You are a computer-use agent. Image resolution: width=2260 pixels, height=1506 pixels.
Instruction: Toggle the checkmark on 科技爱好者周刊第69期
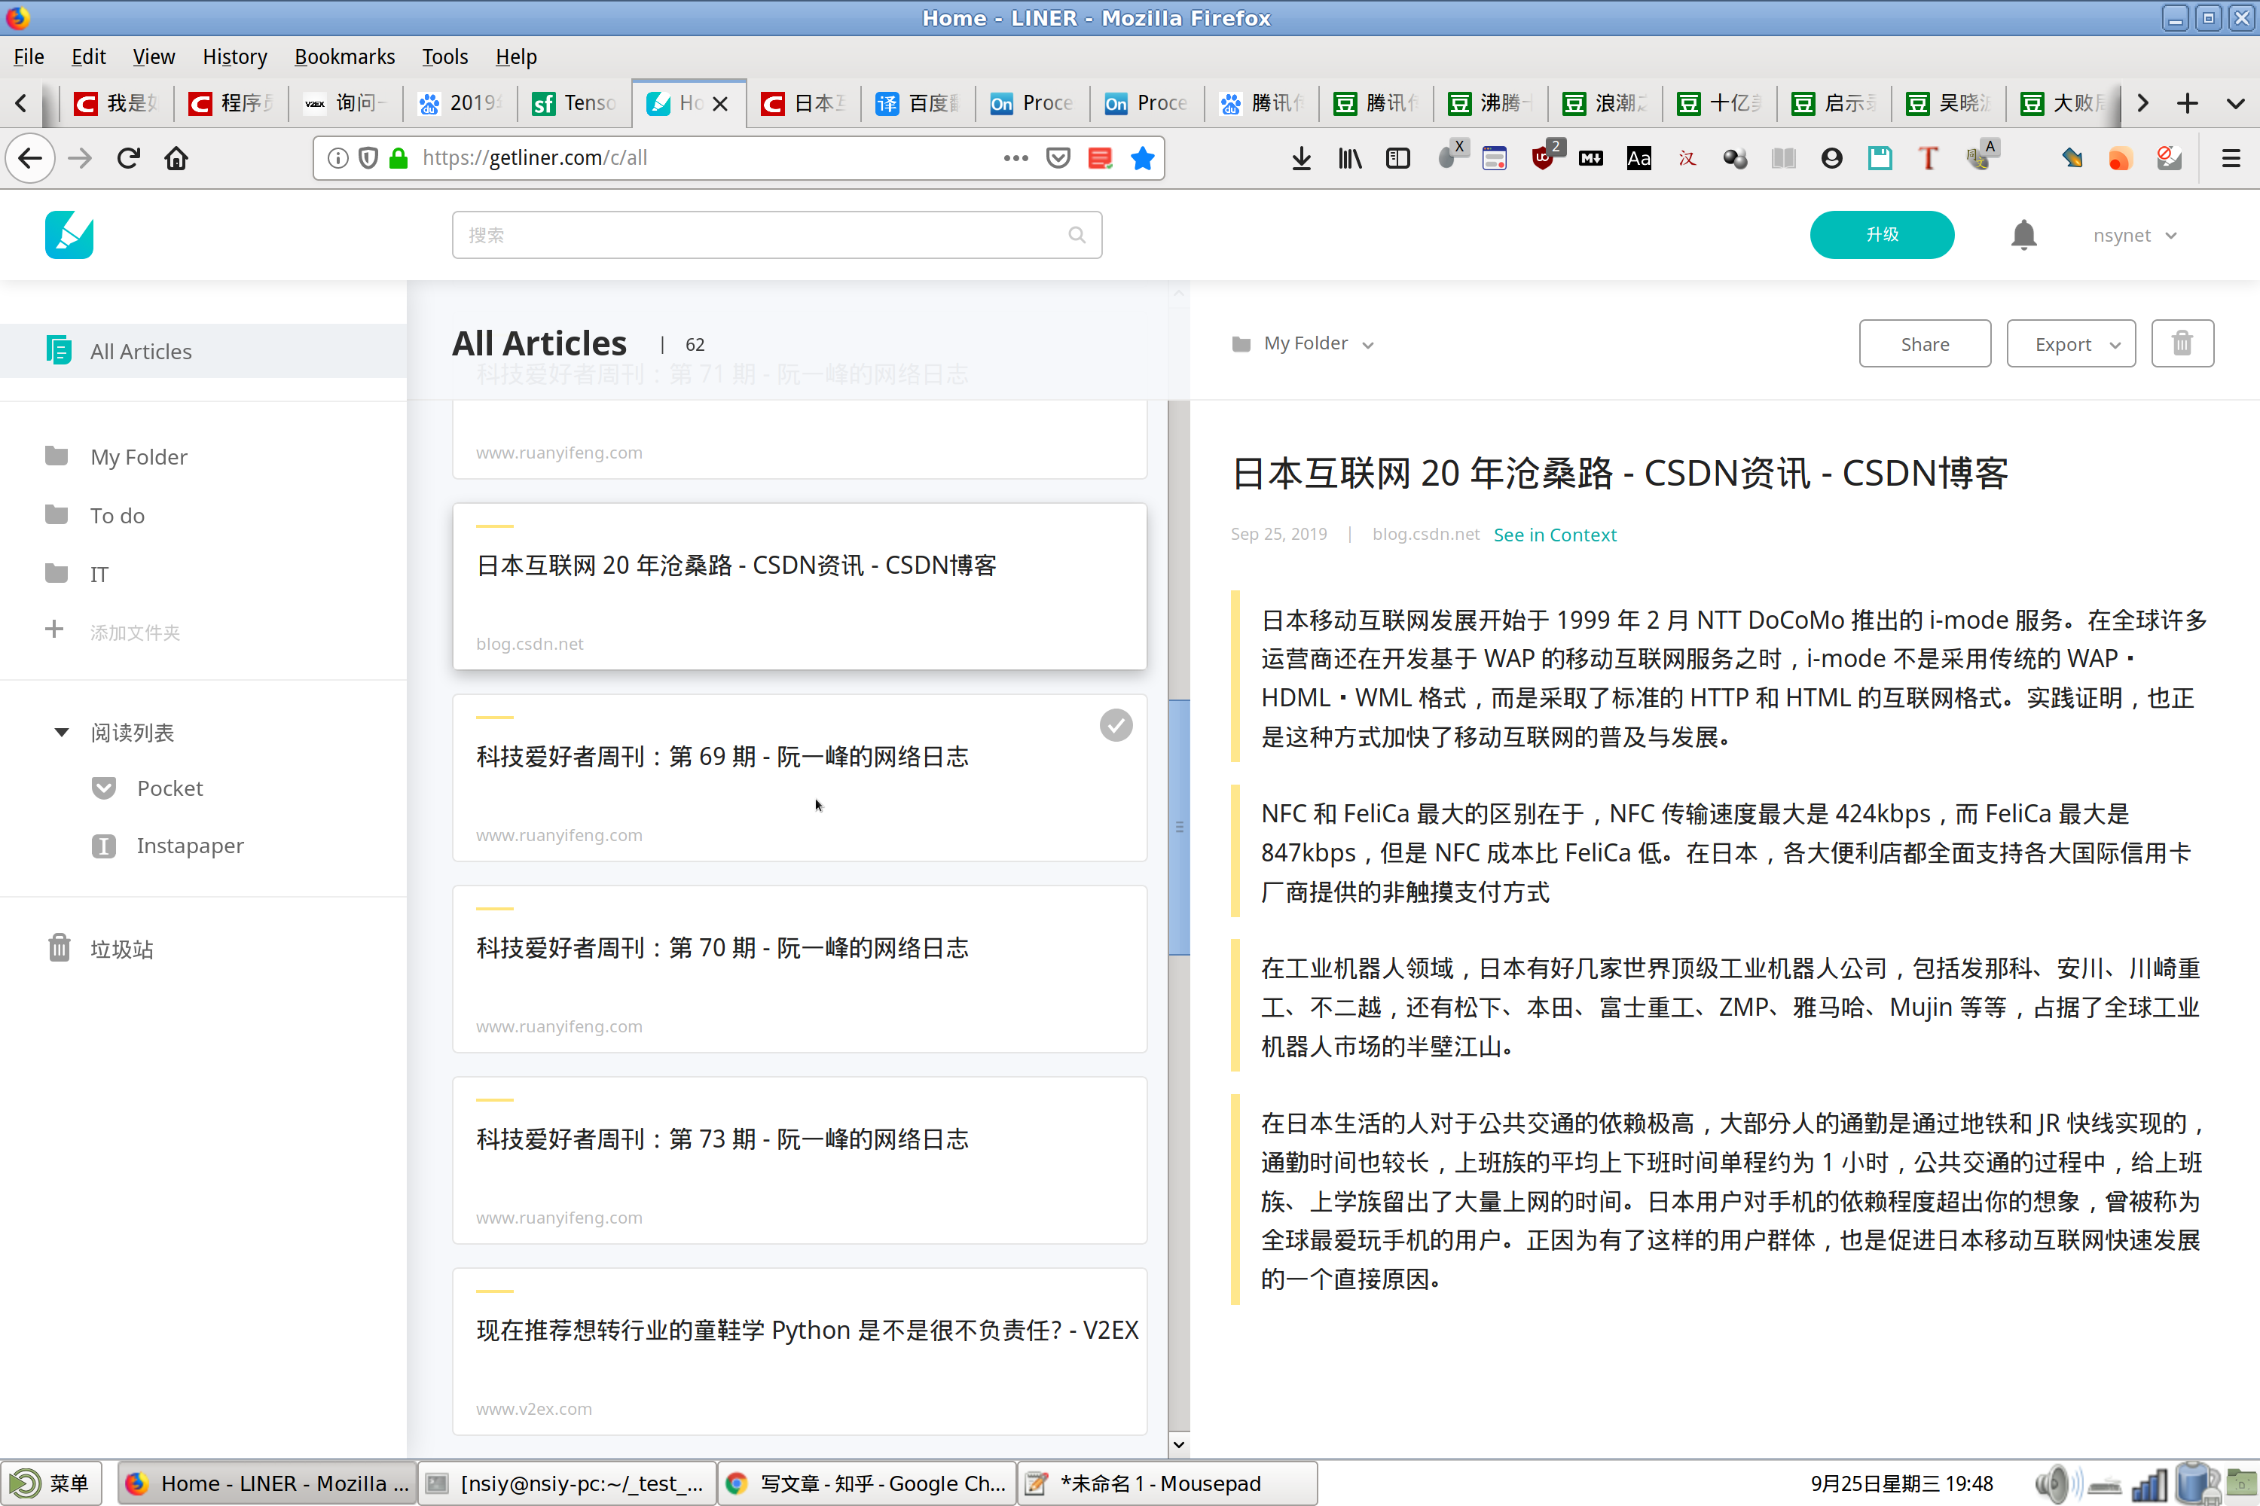pos(1115,724)
